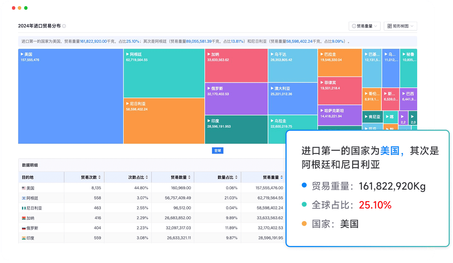The width and height of the screenshot is (453, 263).
Task: Click the 全球 breadcrumb button below the treemap
Action: pyautogui.click(x=217, y=151)
